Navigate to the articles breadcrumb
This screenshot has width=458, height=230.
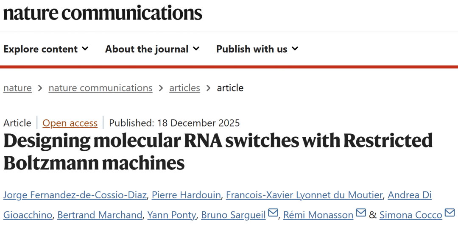(x=184, y=88)
